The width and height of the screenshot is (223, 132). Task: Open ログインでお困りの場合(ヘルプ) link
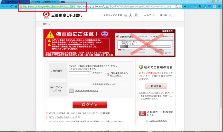coord(63,117)
